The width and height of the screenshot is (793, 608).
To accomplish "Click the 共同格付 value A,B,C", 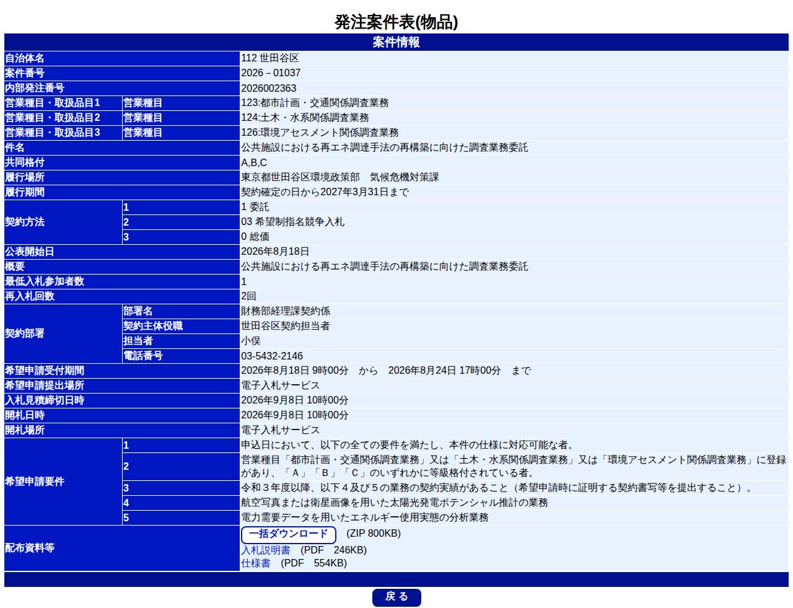I will 254,162.
